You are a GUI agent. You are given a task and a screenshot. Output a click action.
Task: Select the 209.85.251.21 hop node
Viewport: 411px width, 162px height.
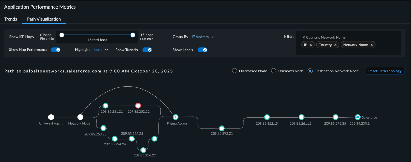point(105,106)
